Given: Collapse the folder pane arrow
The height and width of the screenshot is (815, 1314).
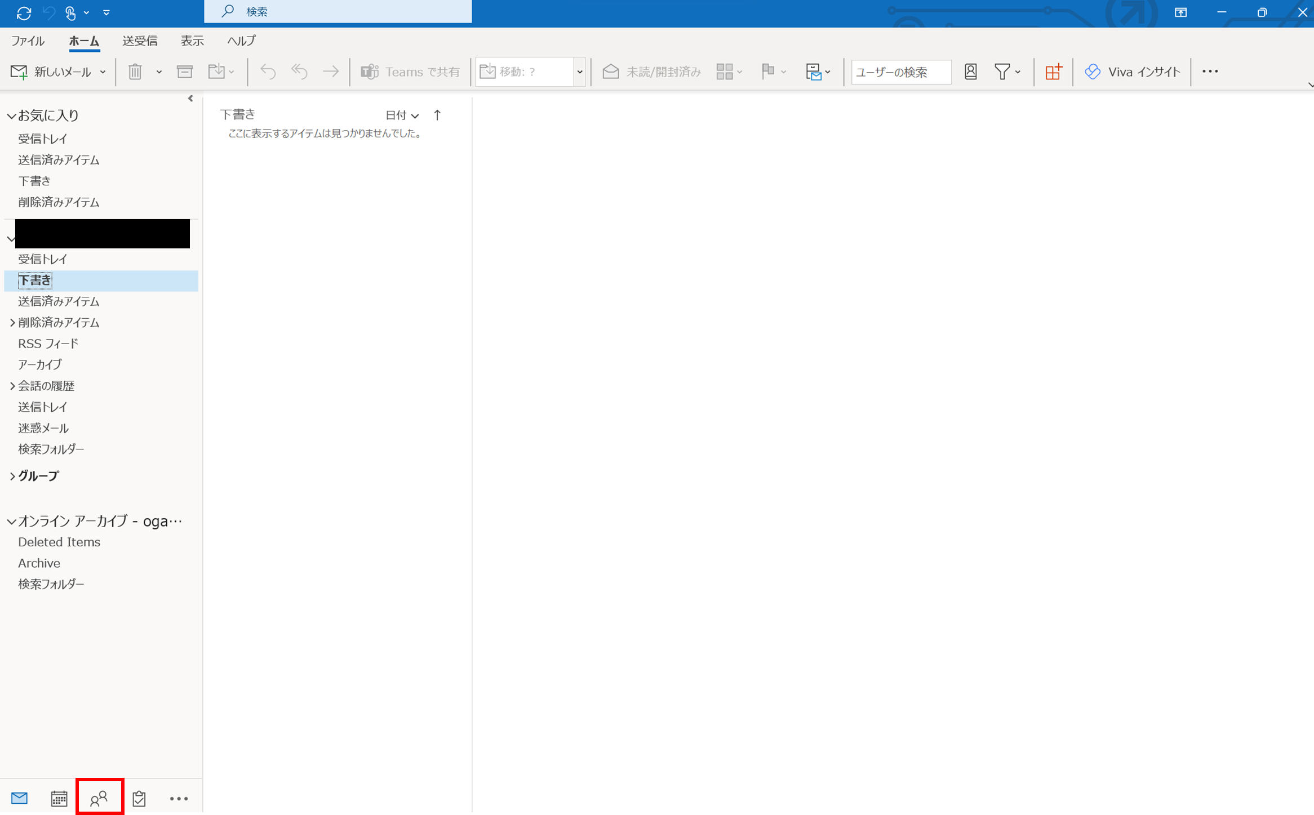Looking at the screenshot, I should [x=190, y=99].
